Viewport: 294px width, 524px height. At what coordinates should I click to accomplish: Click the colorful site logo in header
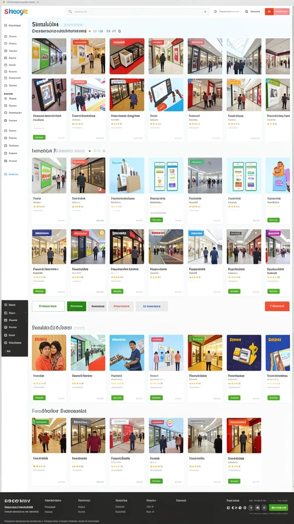[x=16, y=12]
